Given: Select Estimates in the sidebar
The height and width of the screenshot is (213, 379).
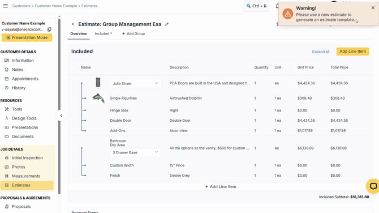Looking at the screenshot, I should [27, 185].
